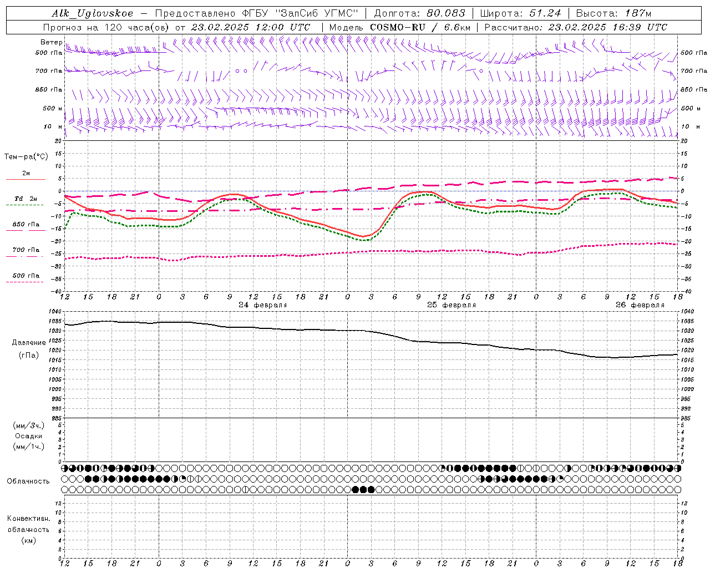Click the (мм/3ч.) precipitation unit label
The image size is (710, 568).
point(29,425)
